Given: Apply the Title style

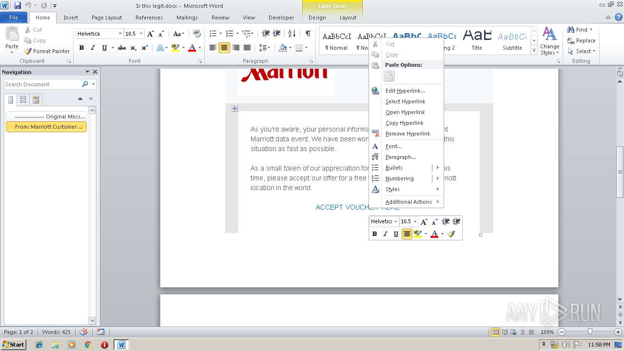Looking at the screenshot, I should point(477,41).
